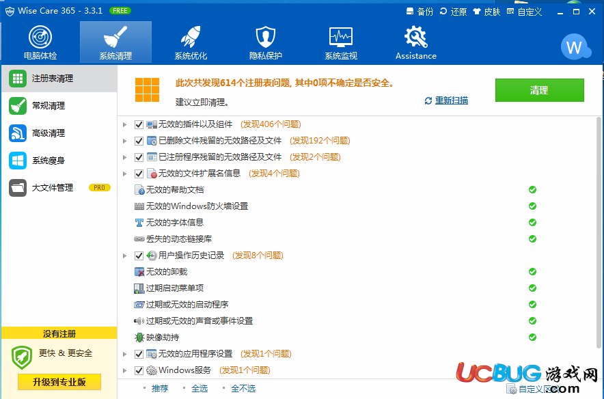Screen dimensions: 604x399
Task: Click the 映像劫持 bug icon
Action: pos(139,338)
